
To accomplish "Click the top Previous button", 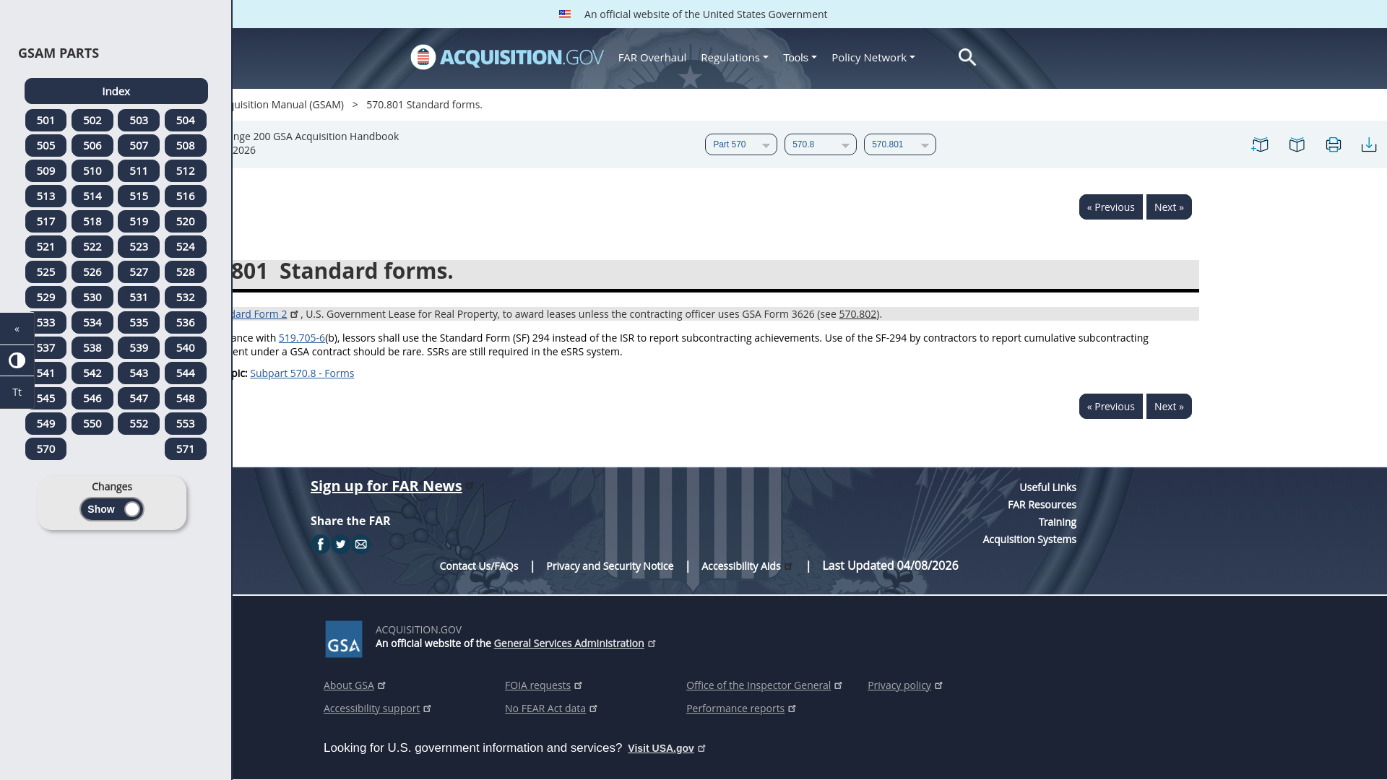I will pyautogui.click(x=1110, y=207).
